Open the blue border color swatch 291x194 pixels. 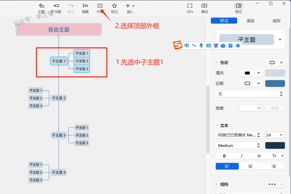[275, 83]
